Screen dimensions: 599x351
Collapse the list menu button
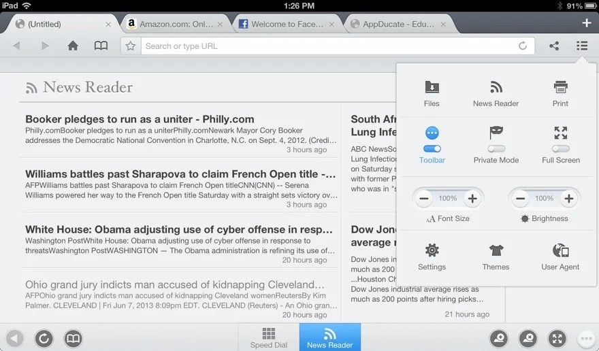582,46
